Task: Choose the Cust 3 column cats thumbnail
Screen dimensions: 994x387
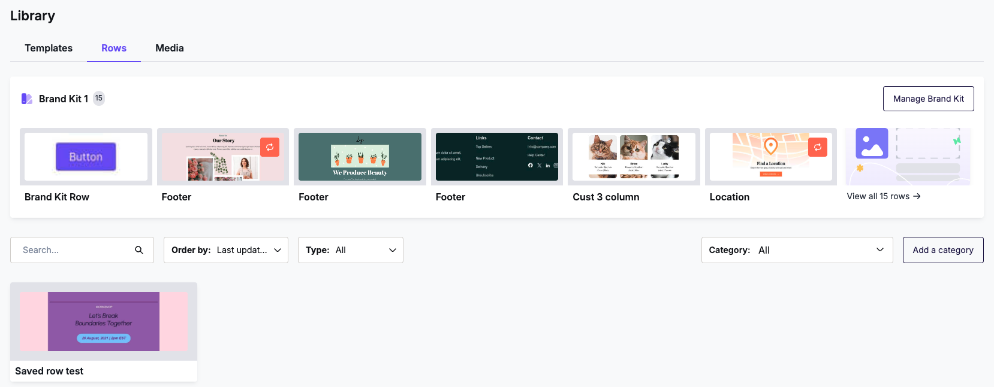Action: click(634, 157)
